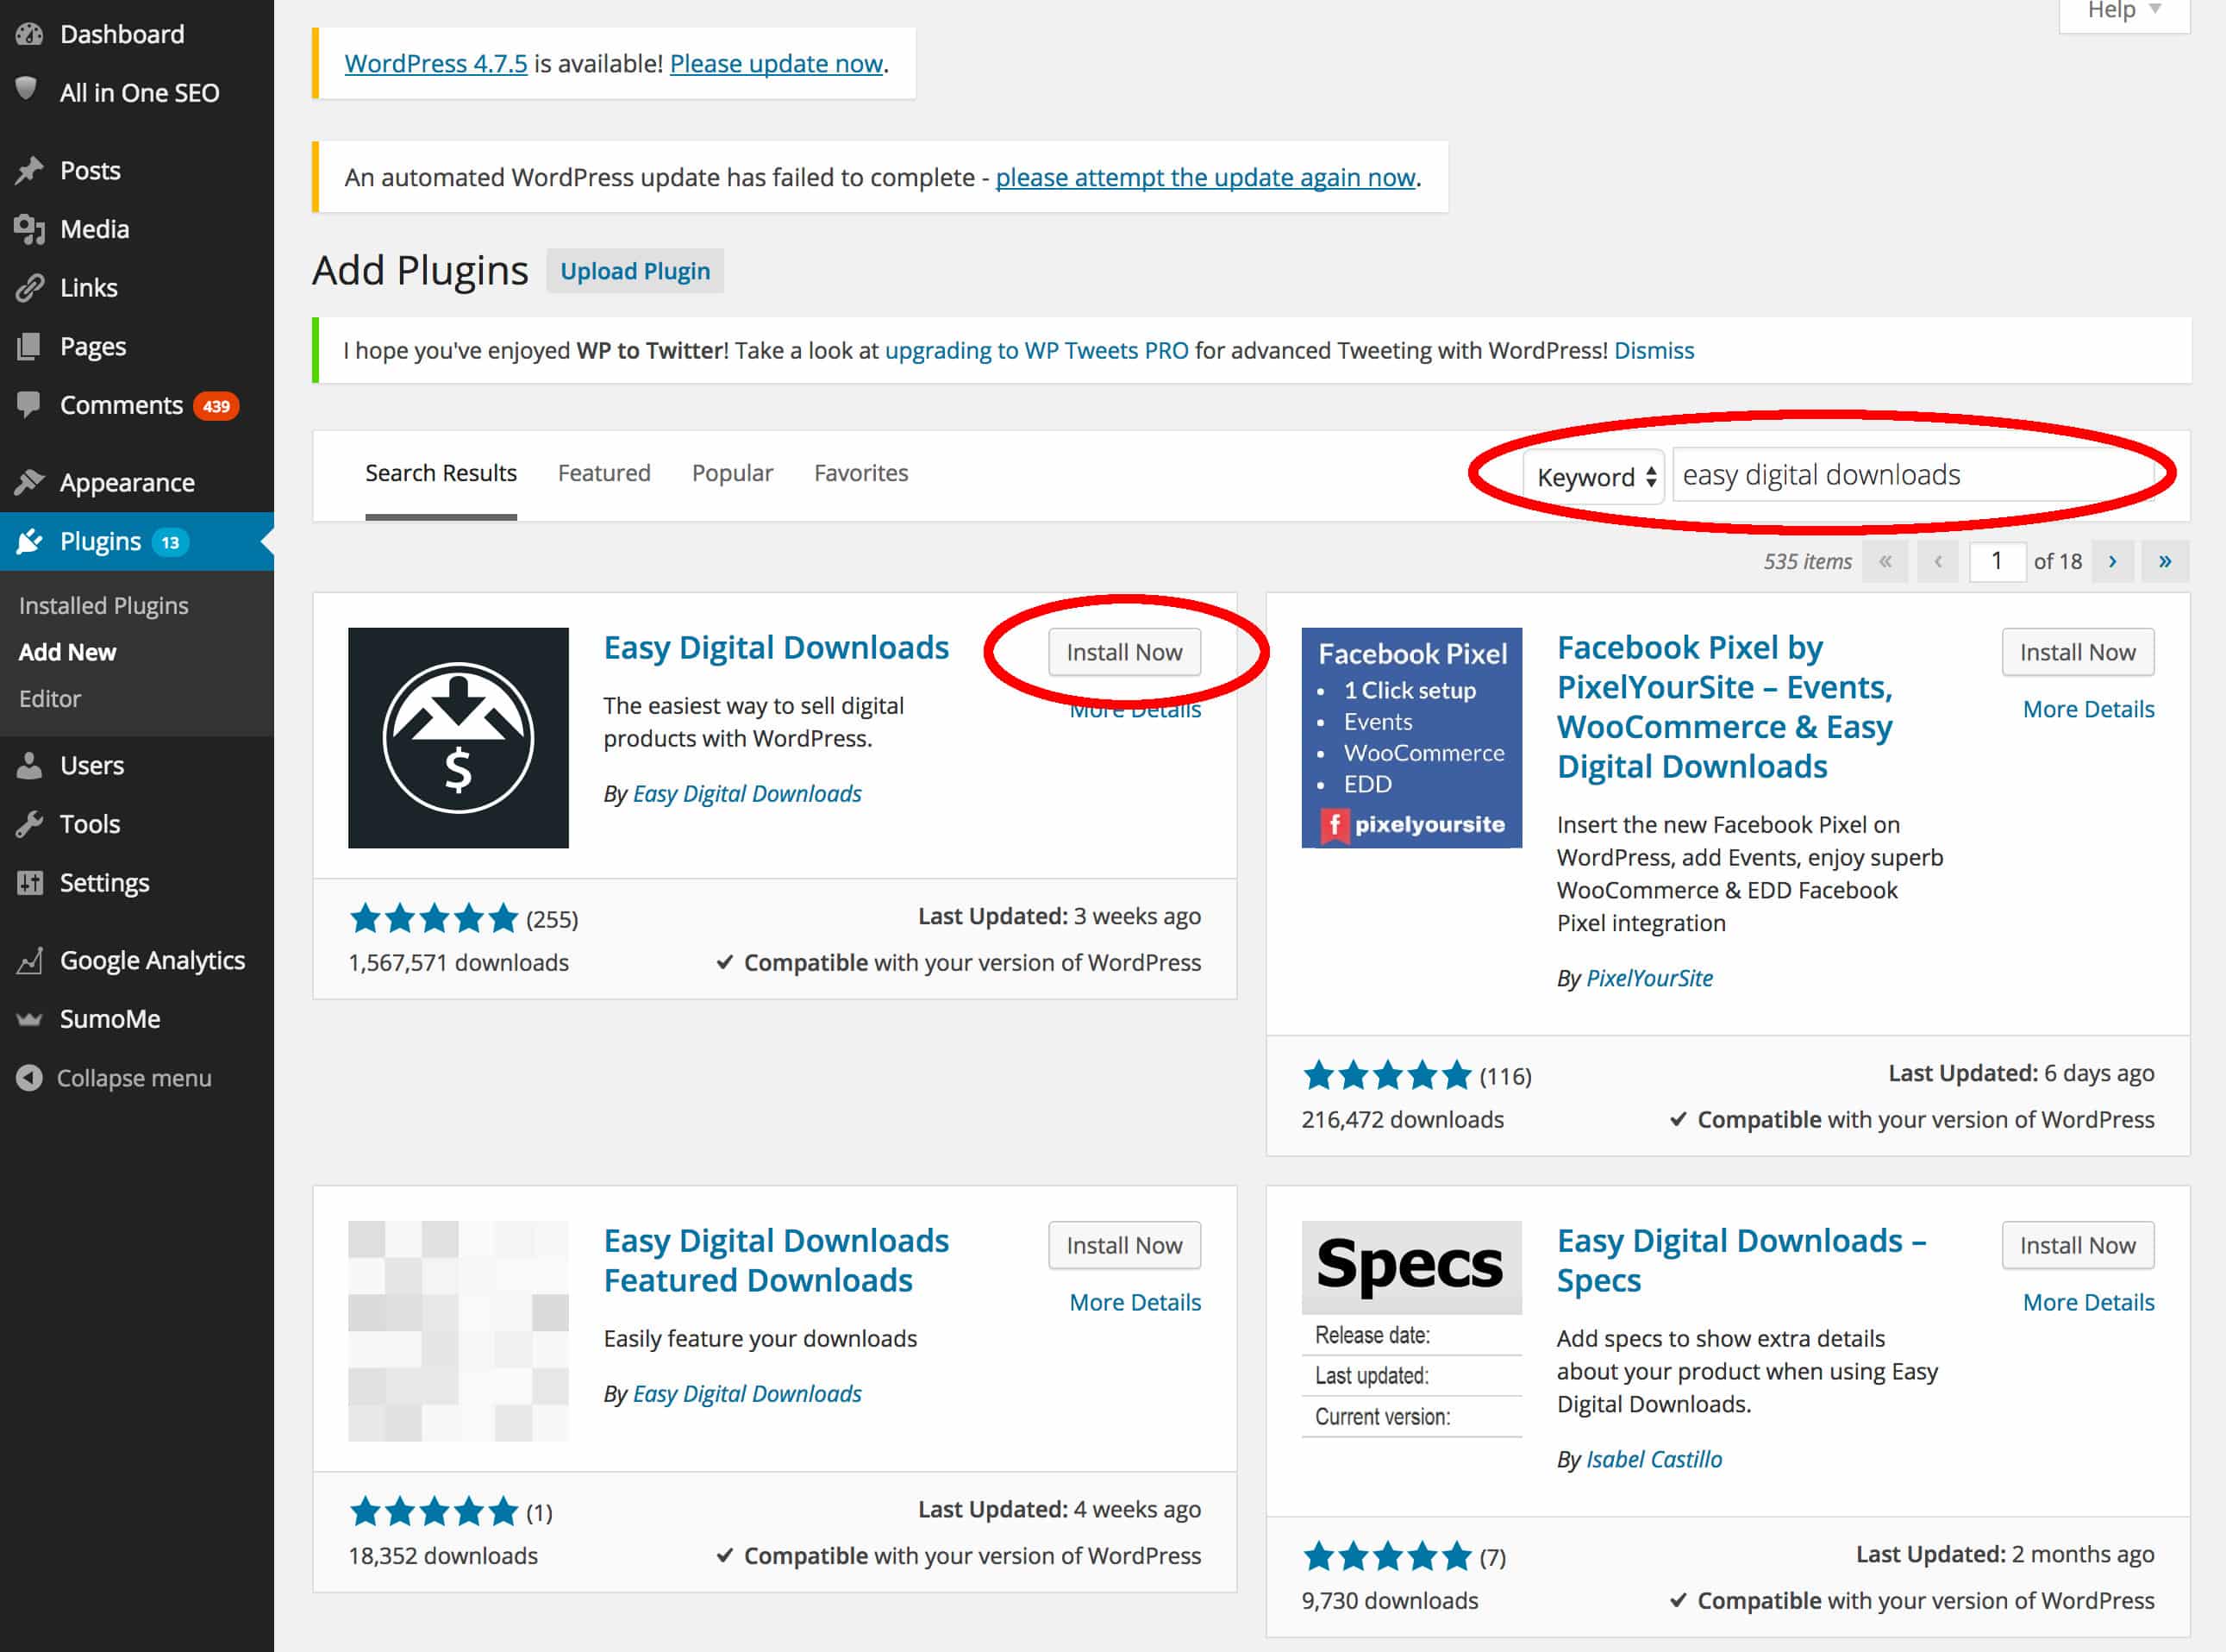Open the Specs plugin thumbnail
Screen dimensions: 2226x1652
tap(1411, 1330)
